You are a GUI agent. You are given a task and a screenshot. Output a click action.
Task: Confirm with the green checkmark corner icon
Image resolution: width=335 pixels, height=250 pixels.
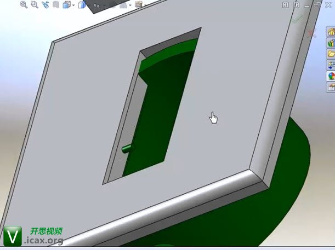tap(297, 19)
